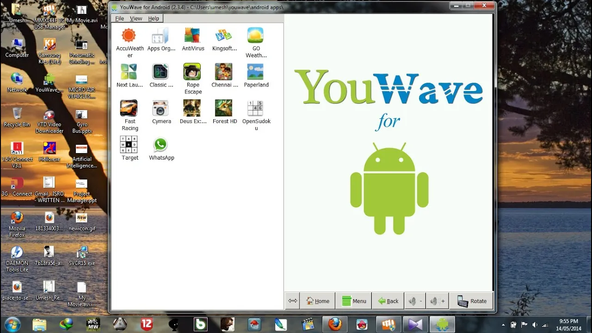This screenshot has height=333, width=592.
Task: Launch the AccuWeather app icon
Action: (129, 36)
